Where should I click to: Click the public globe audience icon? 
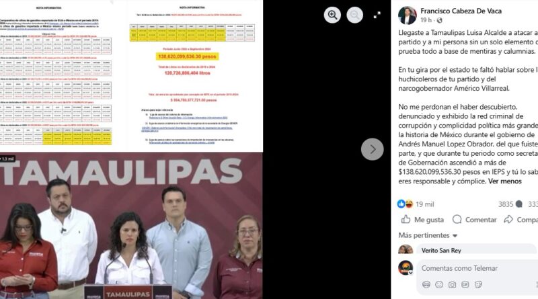[439, 21]
